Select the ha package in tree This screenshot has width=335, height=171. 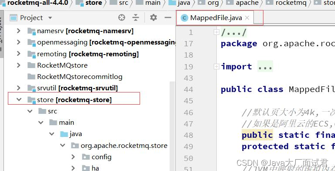[95, 168]
